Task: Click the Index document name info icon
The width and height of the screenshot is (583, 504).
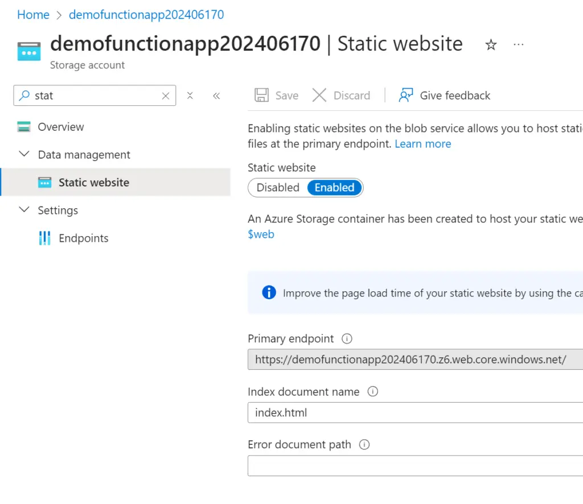Action: (373, 392)
